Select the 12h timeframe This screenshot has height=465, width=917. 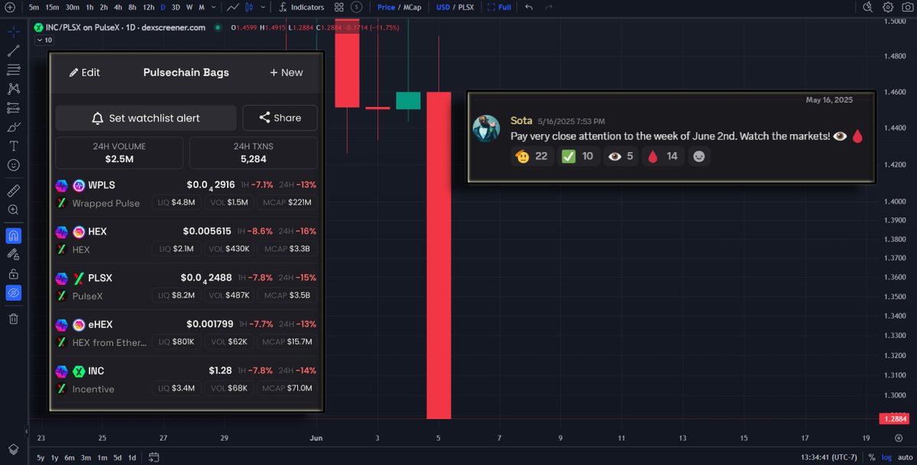(x=149, y=7)
